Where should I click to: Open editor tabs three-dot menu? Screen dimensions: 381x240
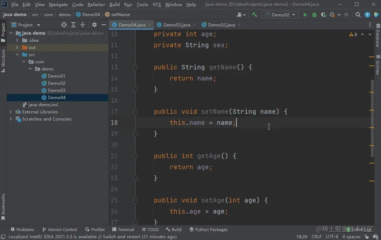370,25
